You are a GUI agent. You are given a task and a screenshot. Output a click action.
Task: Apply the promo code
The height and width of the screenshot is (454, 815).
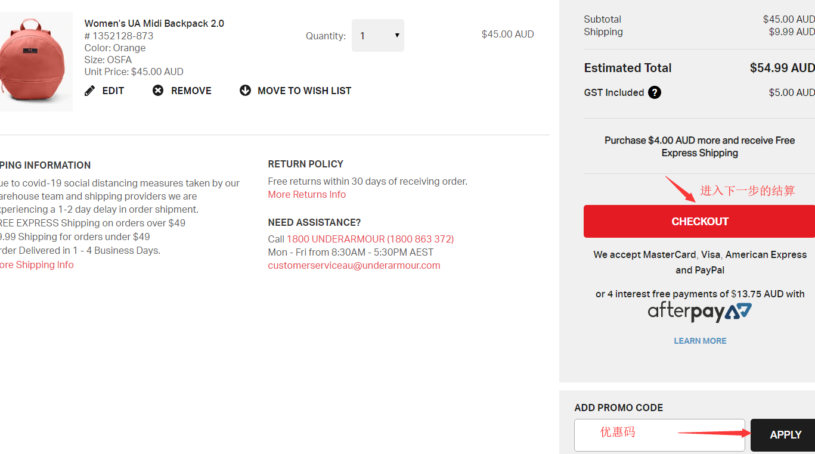[x=785, y=435]
